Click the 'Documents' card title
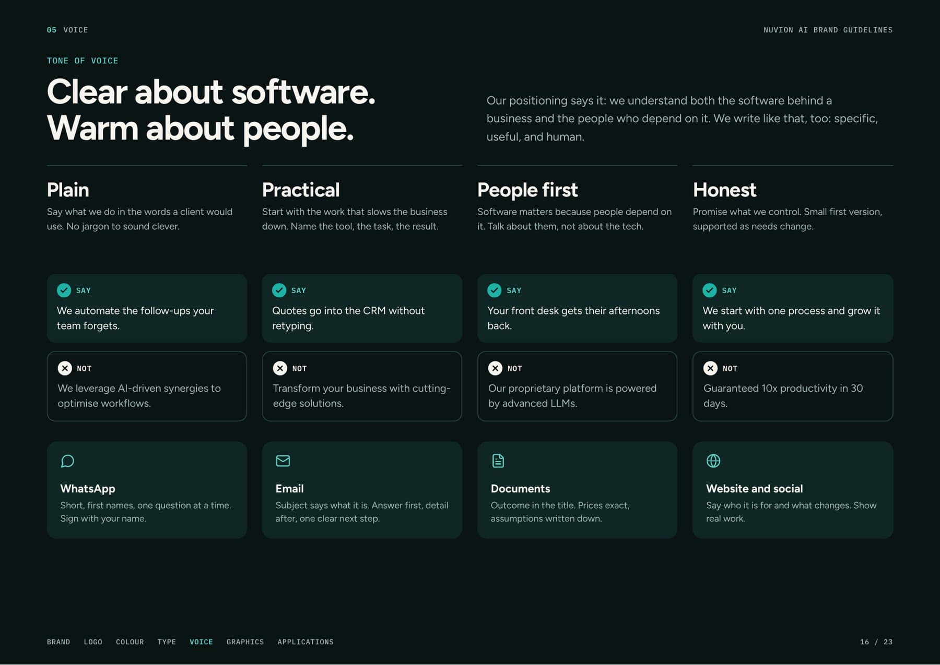 point(520,488)
